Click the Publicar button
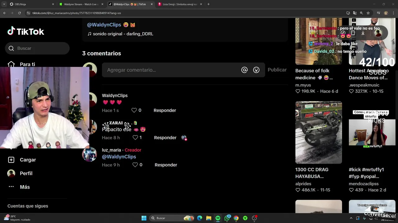The height and width of the screenshot is (223, 398). tap(277, 70)
